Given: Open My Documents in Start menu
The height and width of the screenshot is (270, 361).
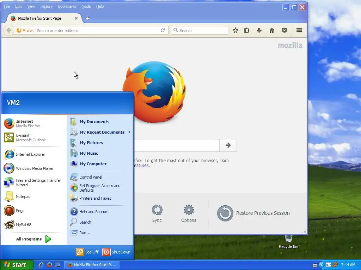Looking at the screenshot, I should (100, 122).
